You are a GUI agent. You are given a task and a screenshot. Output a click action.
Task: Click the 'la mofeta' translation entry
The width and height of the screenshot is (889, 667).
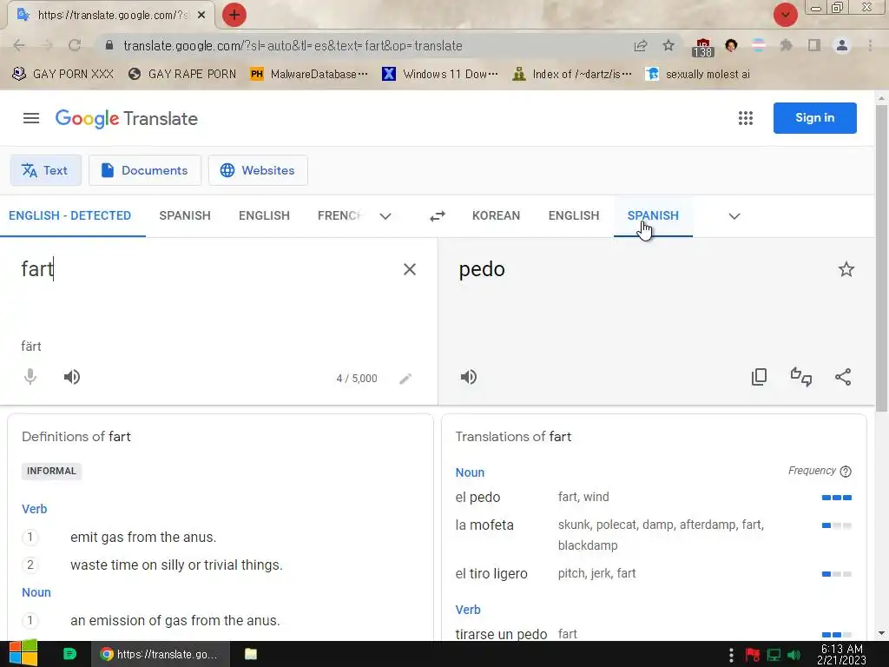484,525
